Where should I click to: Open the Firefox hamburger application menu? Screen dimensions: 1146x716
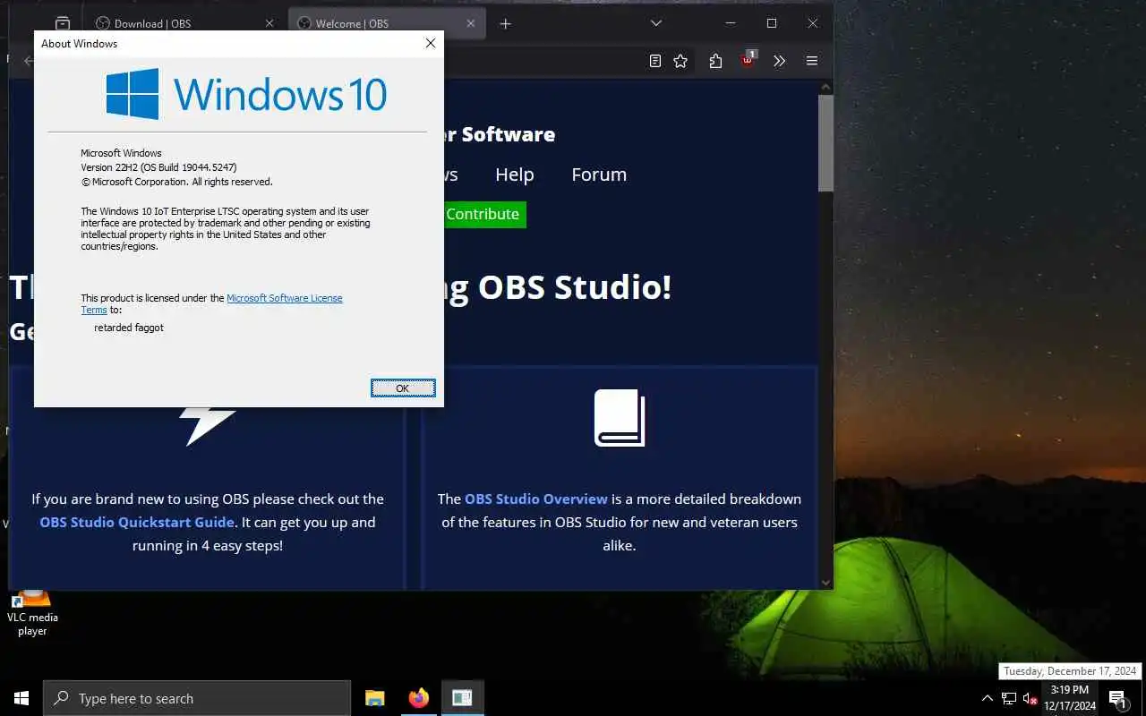[x=812, y=61]
